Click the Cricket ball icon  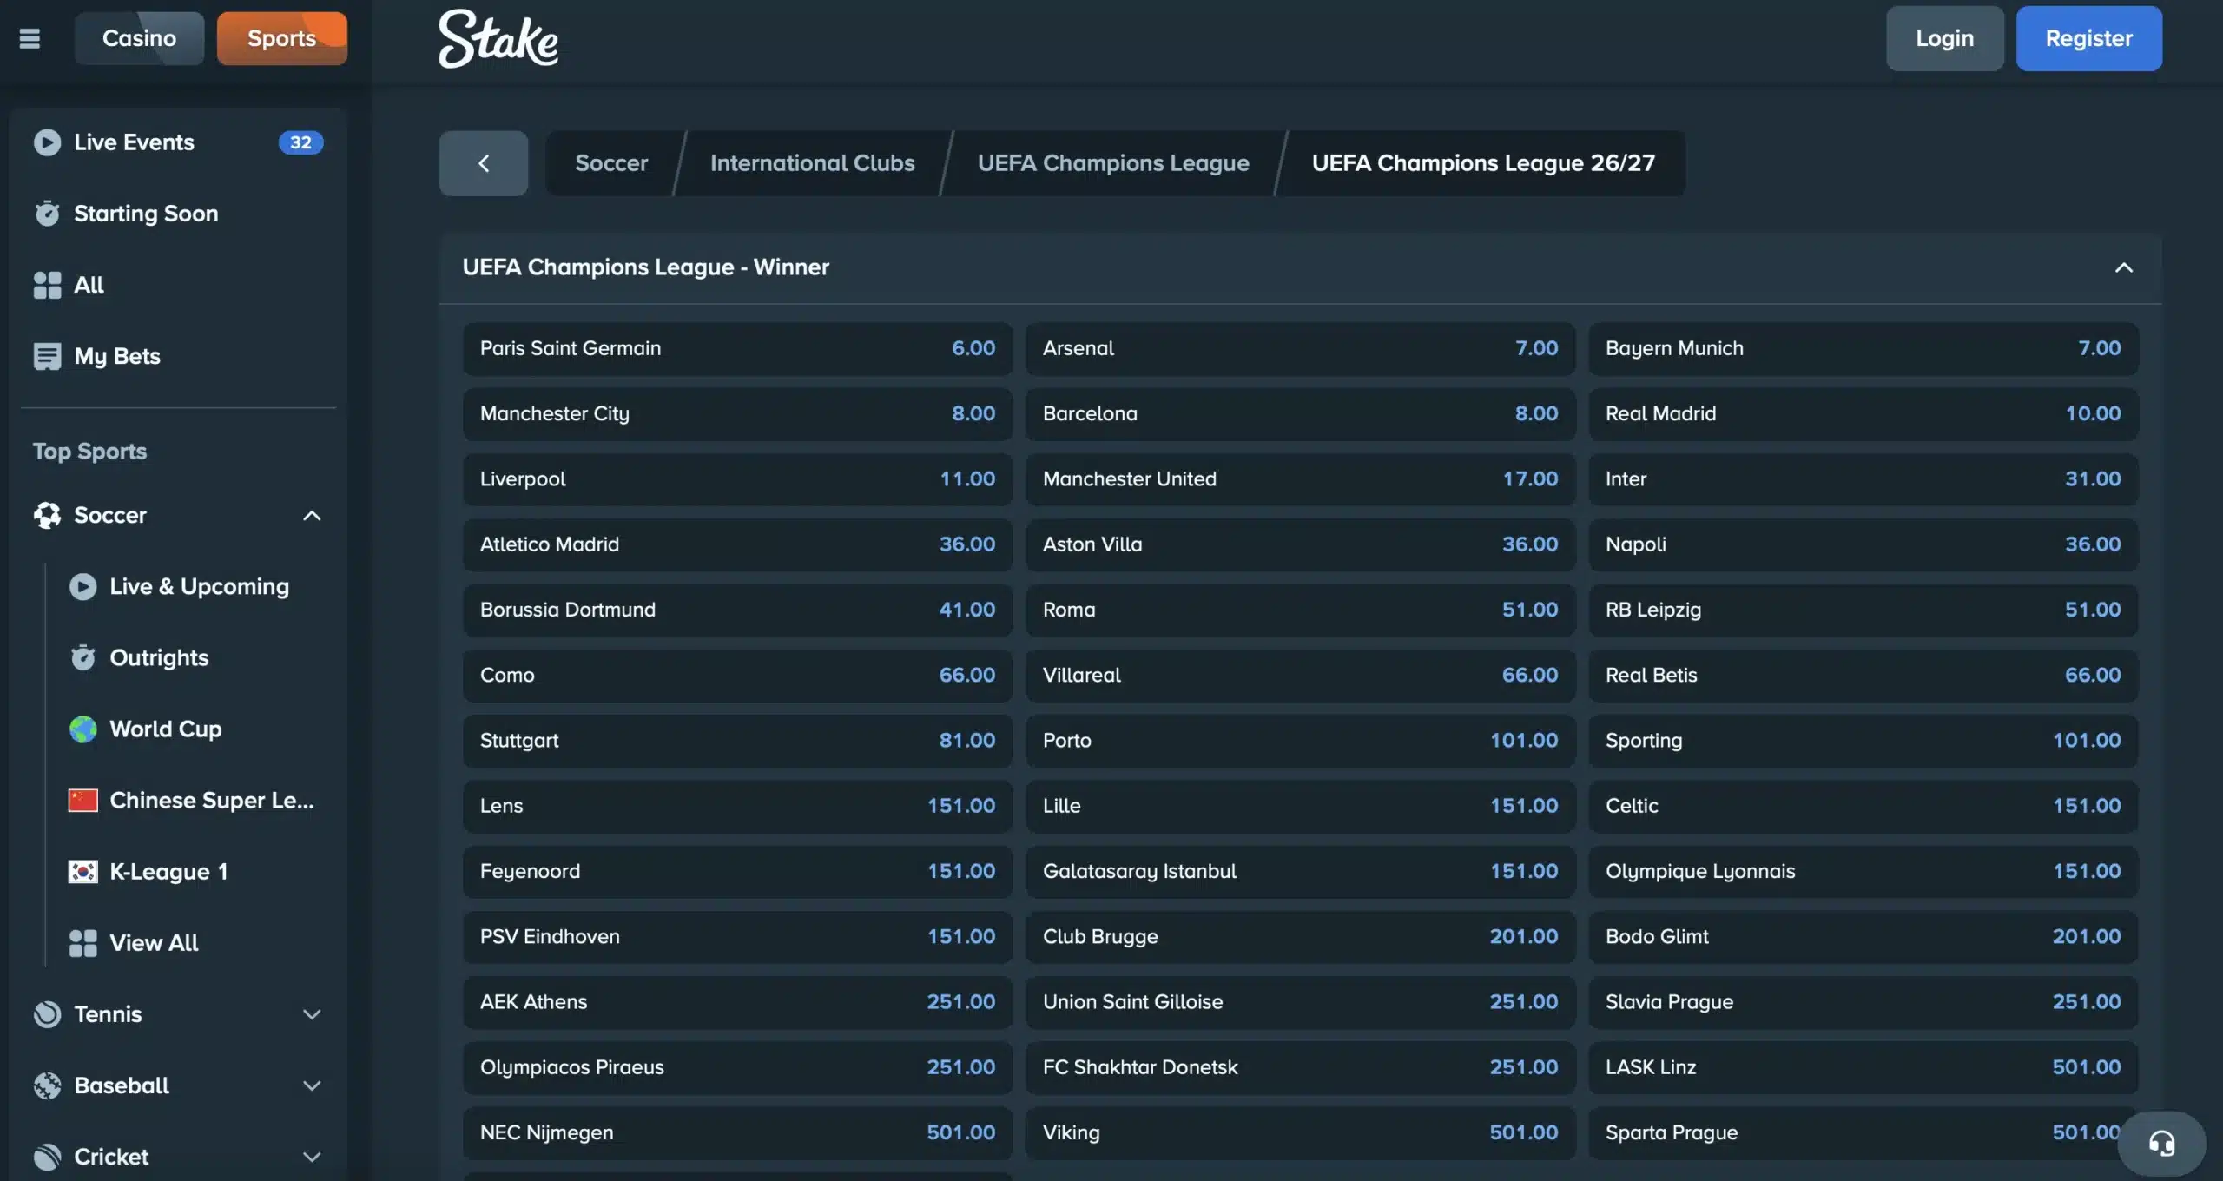pyautogui.click(x=47, y=1157)
